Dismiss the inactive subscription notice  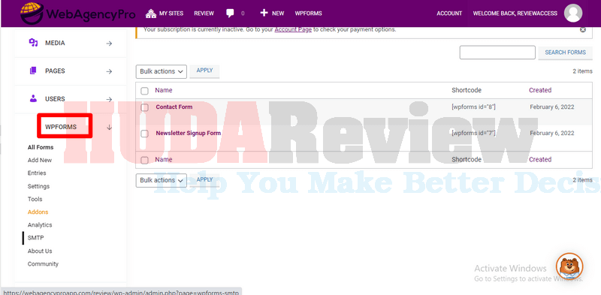(583, 29)
